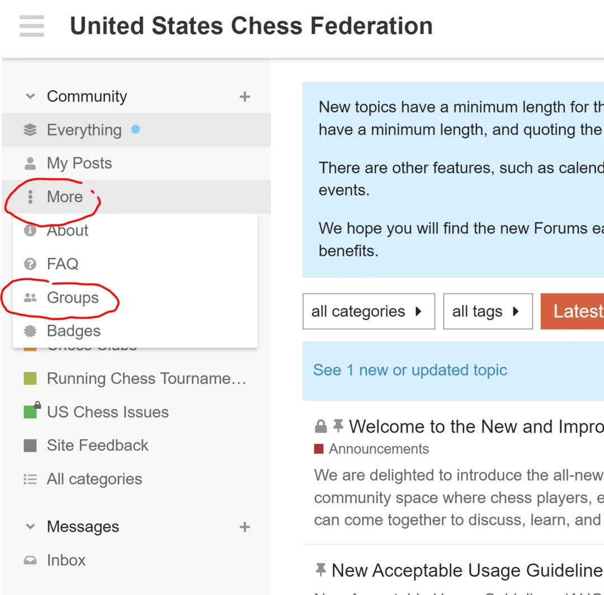Click the Everything layers icon
This screenshot has width=604, height=595.
point(30,130)
